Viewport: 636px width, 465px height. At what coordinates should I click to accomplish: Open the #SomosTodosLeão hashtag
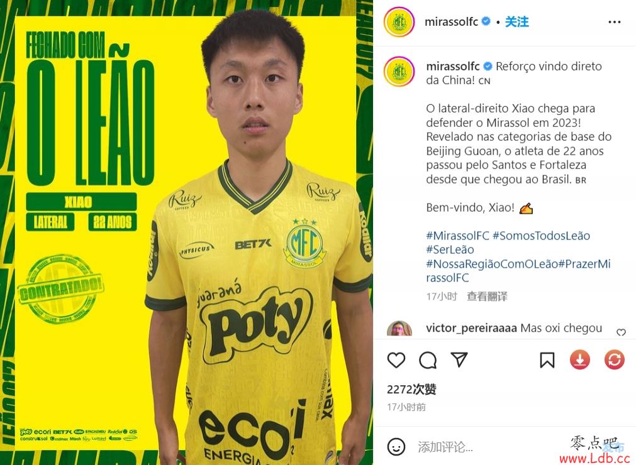pos(541,236)
